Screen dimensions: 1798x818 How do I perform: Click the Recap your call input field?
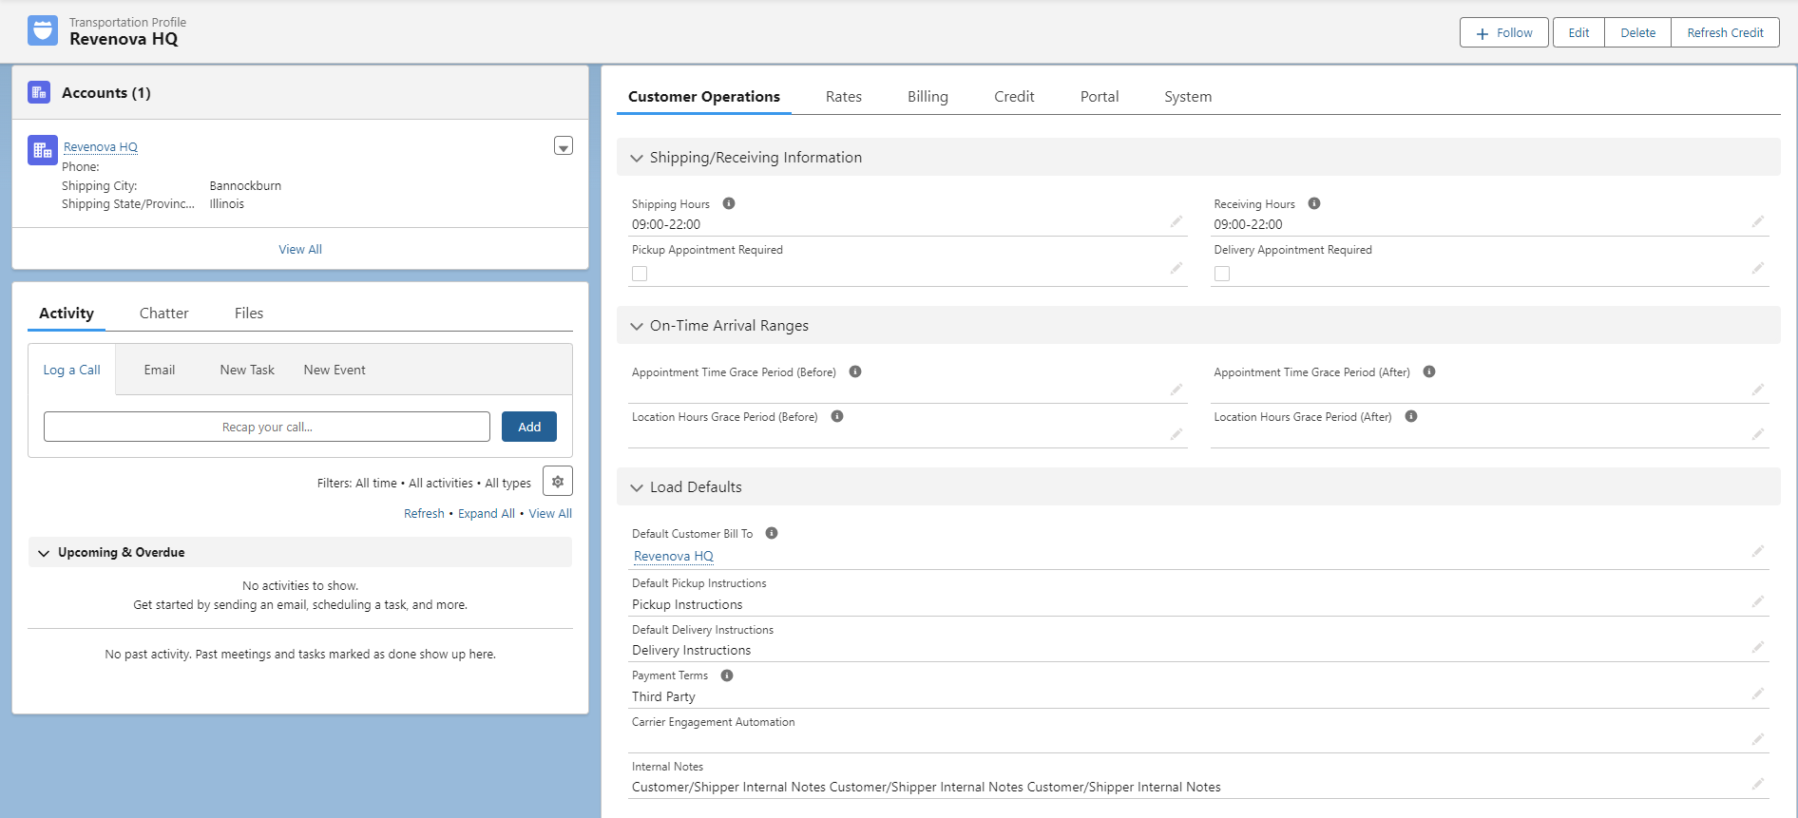click(x=267, y=427)
